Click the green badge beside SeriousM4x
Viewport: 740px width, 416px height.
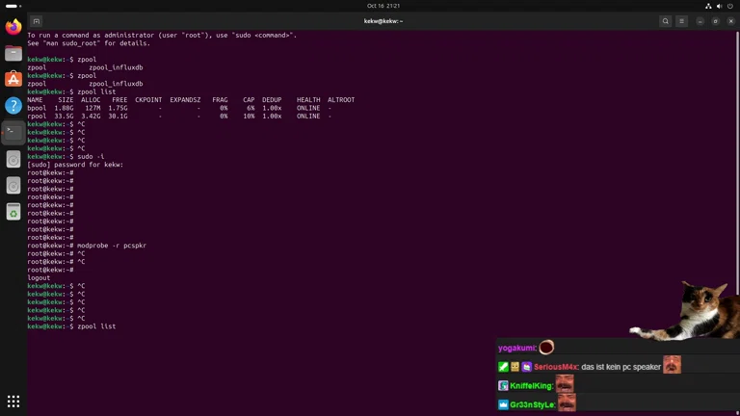[x=503, y=367]
